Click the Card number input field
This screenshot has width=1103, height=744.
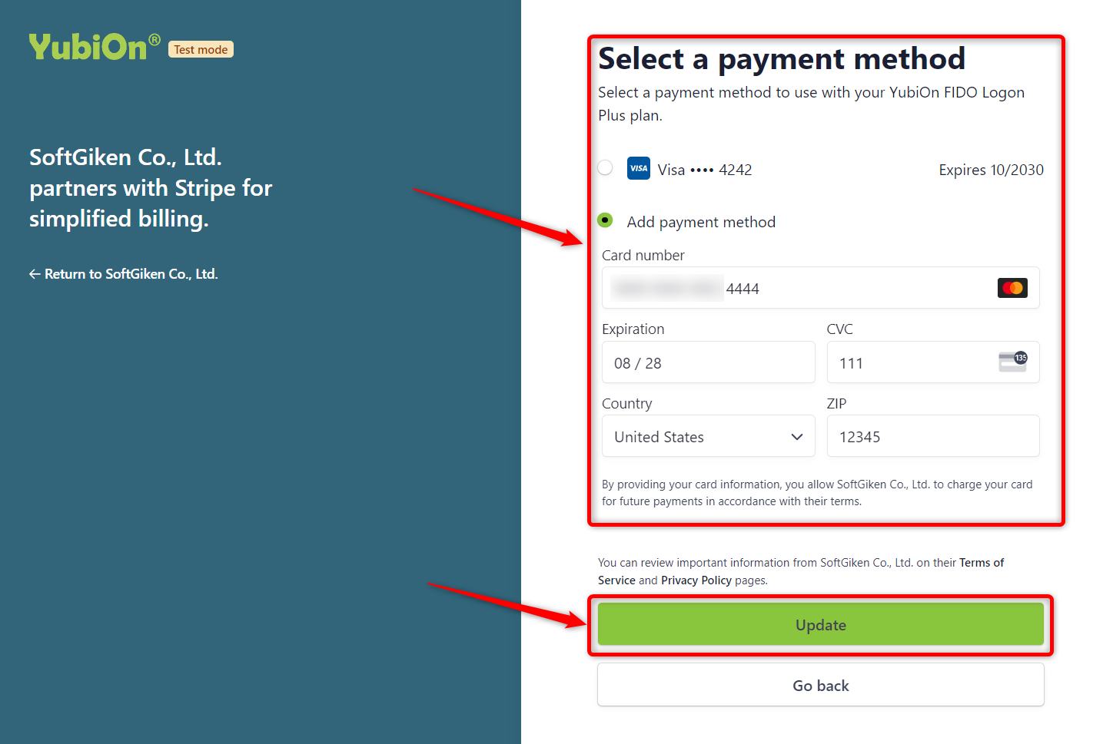coord(820,288)
